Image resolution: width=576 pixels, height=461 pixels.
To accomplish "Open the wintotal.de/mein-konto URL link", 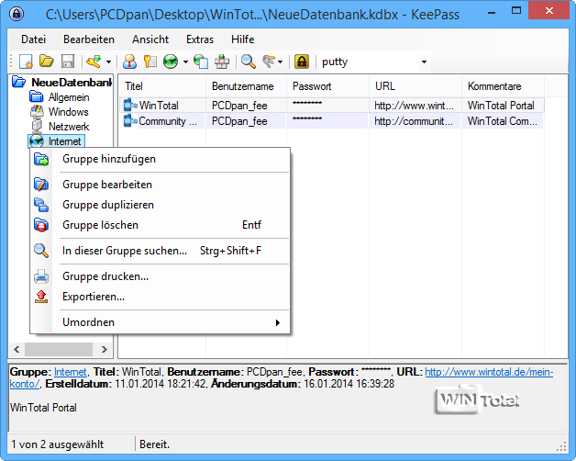I will pyautogui.click(x=489, y=372).
